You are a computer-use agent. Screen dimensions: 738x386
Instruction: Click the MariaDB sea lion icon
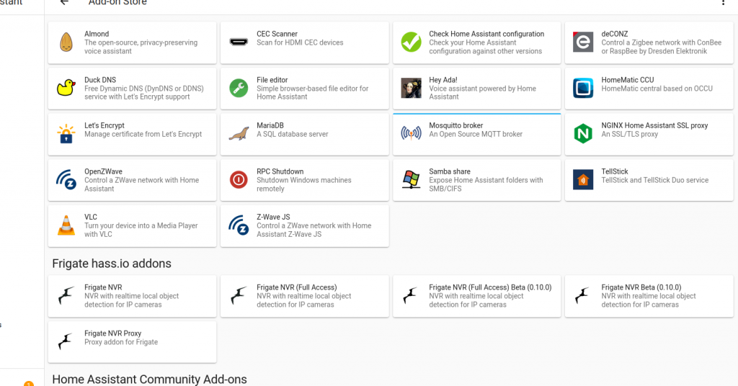tap(239, 134)
